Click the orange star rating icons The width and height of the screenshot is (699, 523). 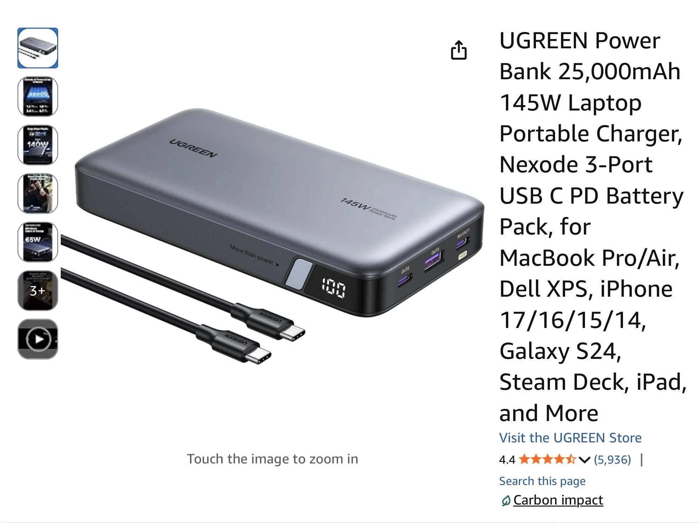(x=547, y=460)
